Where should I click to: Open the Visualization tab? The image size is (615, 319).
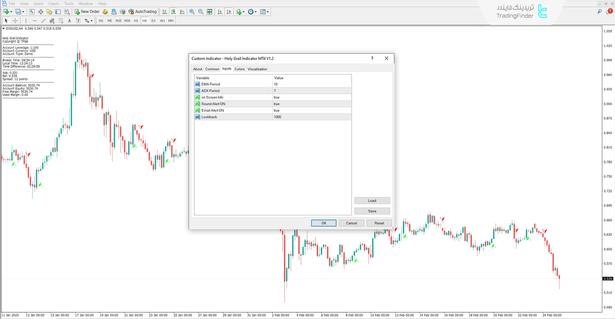tap(257, 69)
